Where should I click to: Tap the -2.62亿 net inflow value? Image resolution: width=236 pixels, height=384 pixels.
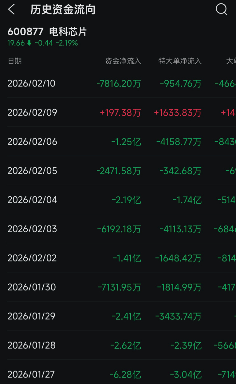[x=126, y=345]
